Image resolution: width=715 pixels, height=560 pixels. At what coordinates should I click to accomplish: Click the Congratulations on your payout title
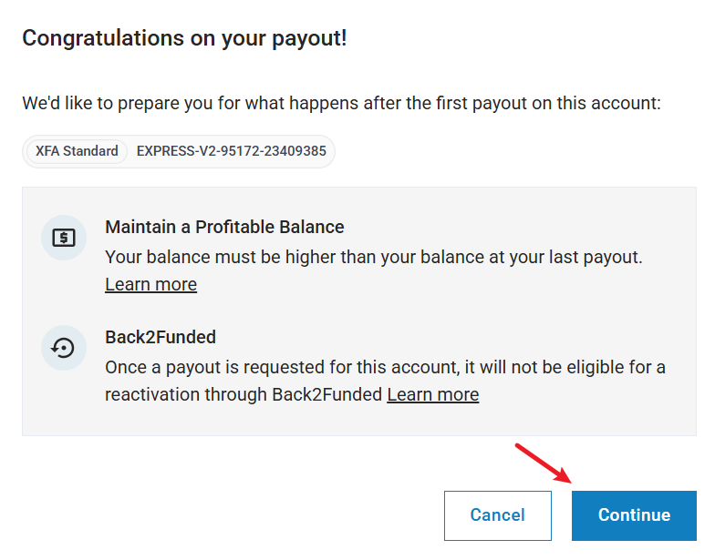point(184,38)
